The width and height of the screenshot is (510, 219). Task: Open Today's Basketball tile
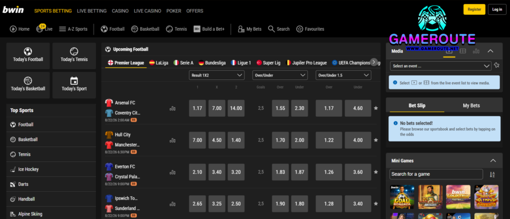pos(28,85)
